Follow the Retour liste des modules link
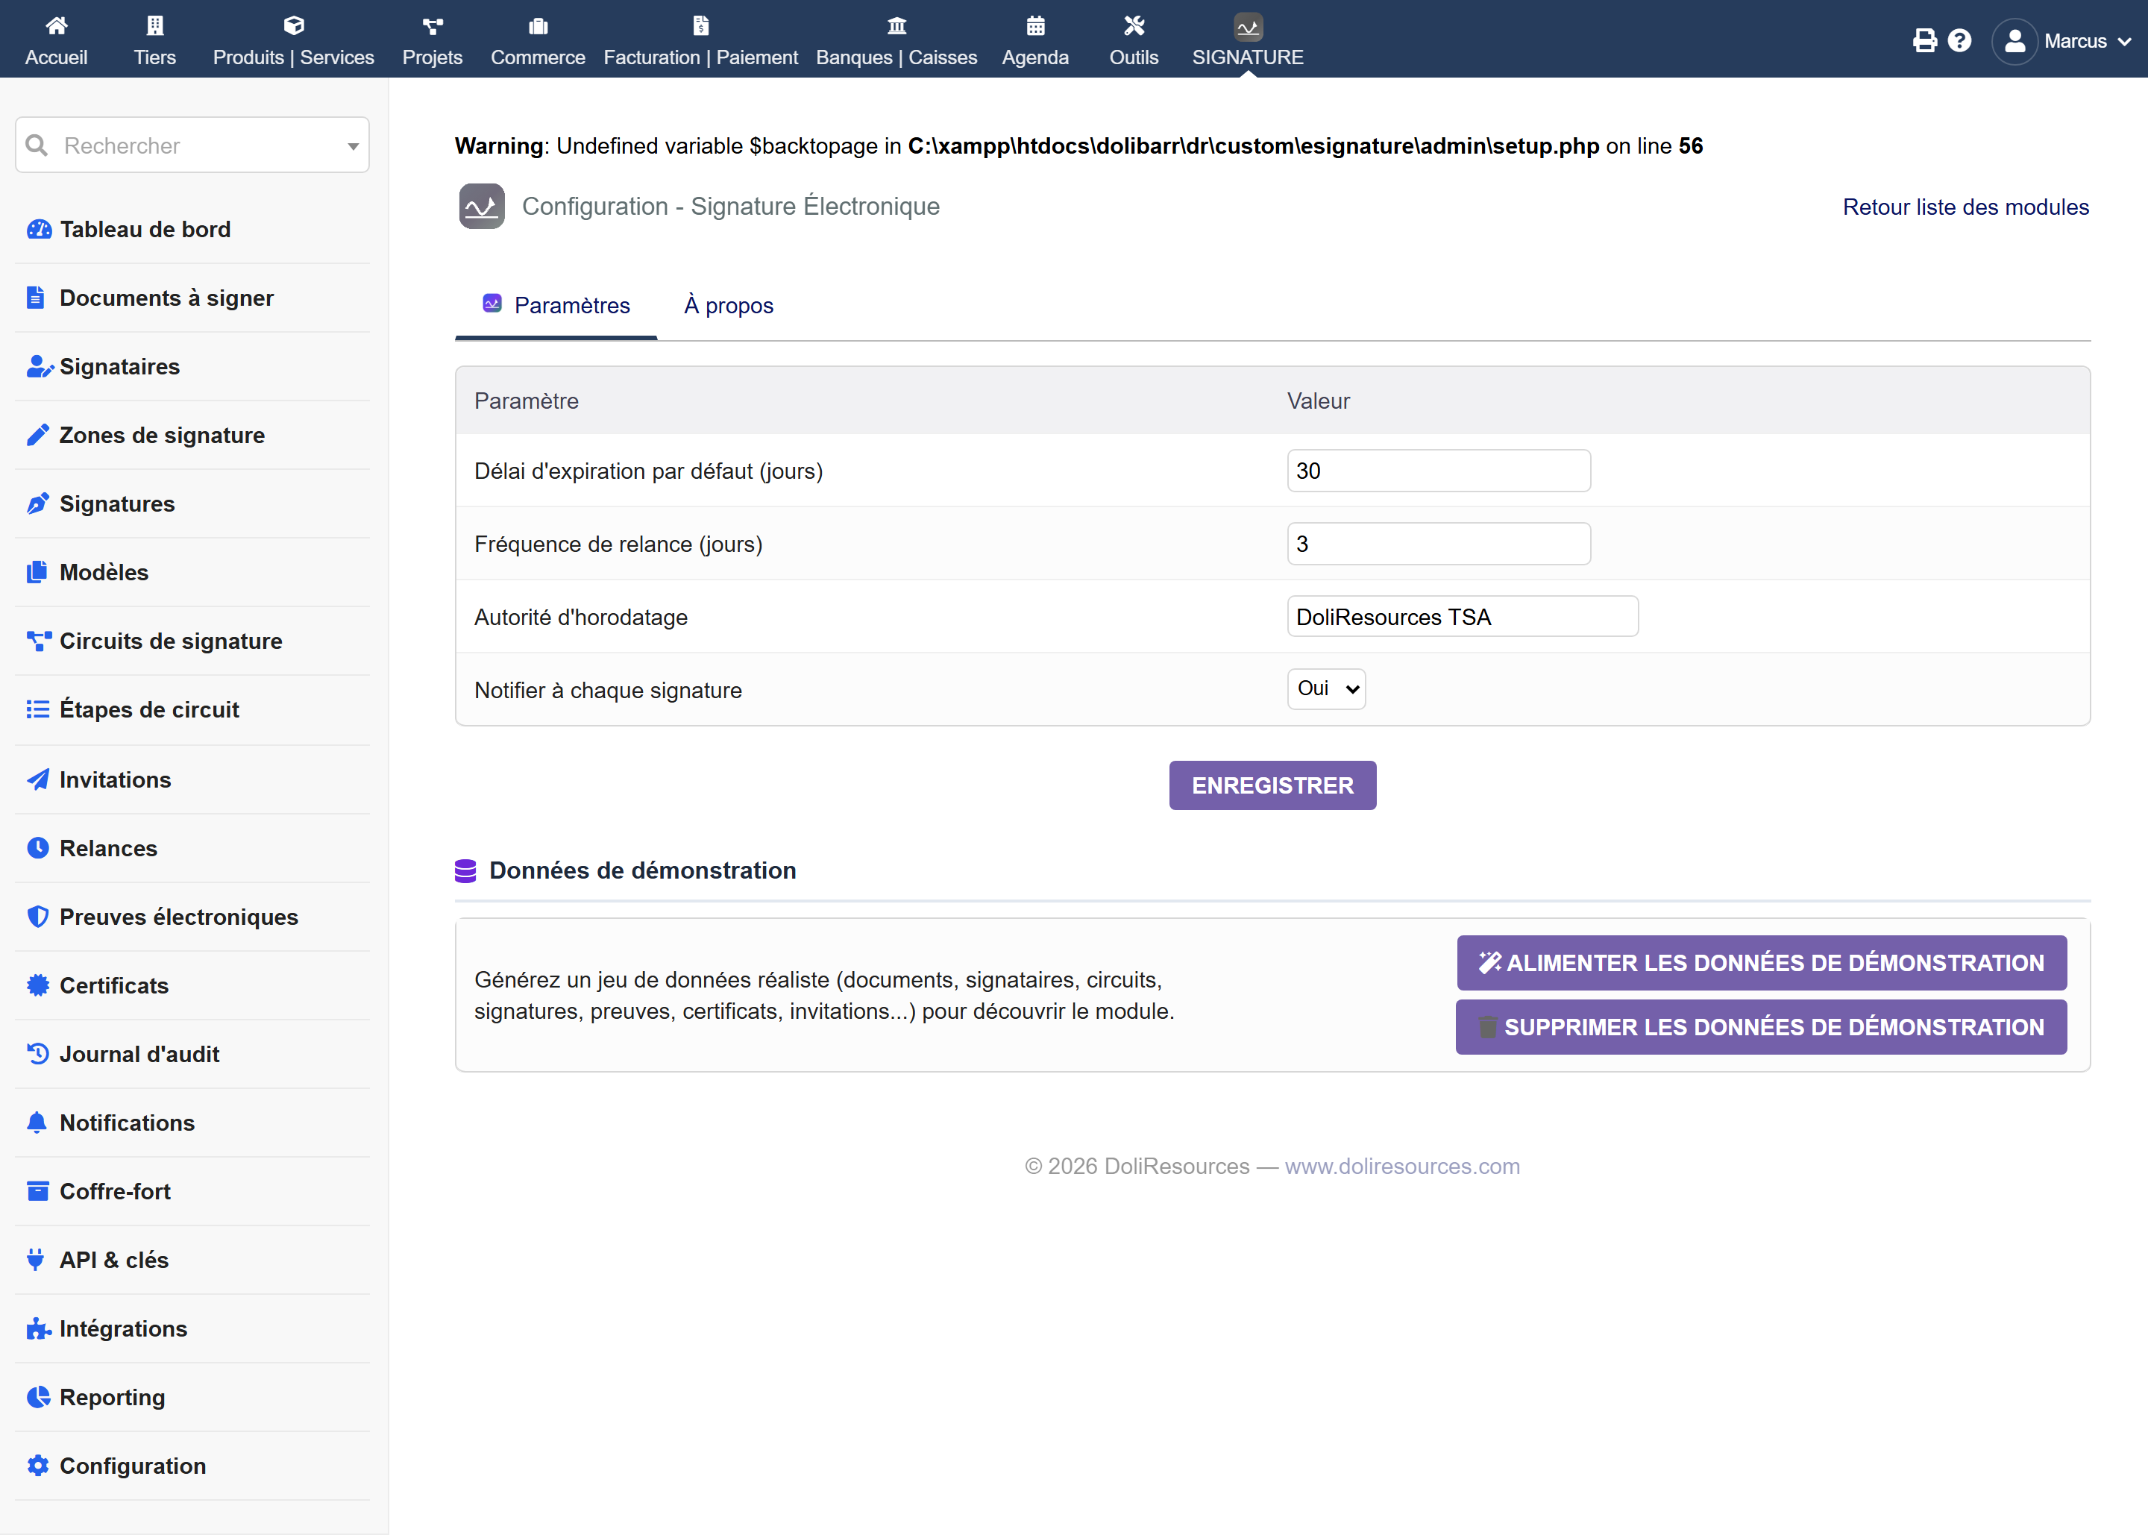 point(1965,207)
